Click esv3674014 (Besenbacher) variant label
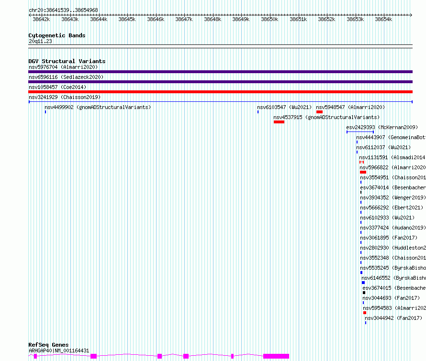Image resolution: width=426 pixels, height=361 pixels. click(393, 187)
